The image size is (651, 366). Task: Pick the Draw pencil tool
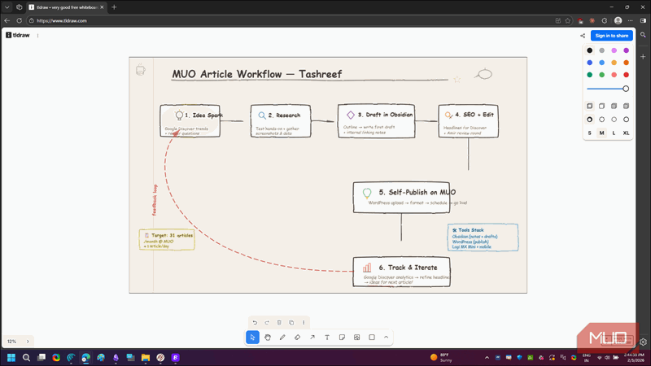tap(282, 337)
